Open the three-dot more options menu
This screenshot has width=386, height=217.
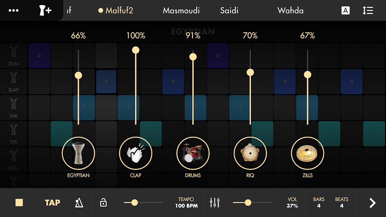pyautogui.click(x=14, y=10)
